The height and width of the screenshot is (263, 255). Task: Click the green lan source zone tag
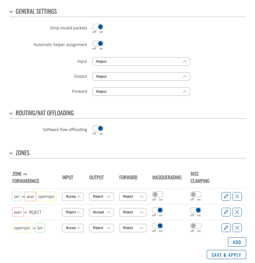tap(17, 196)
